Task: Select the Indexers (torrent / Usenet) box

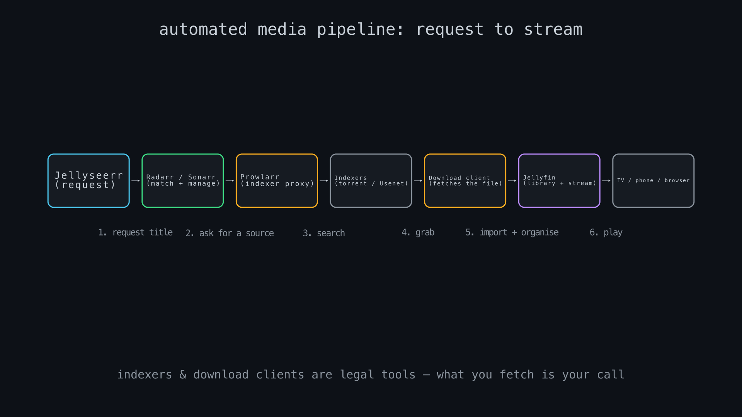Action: coord(371,181)
